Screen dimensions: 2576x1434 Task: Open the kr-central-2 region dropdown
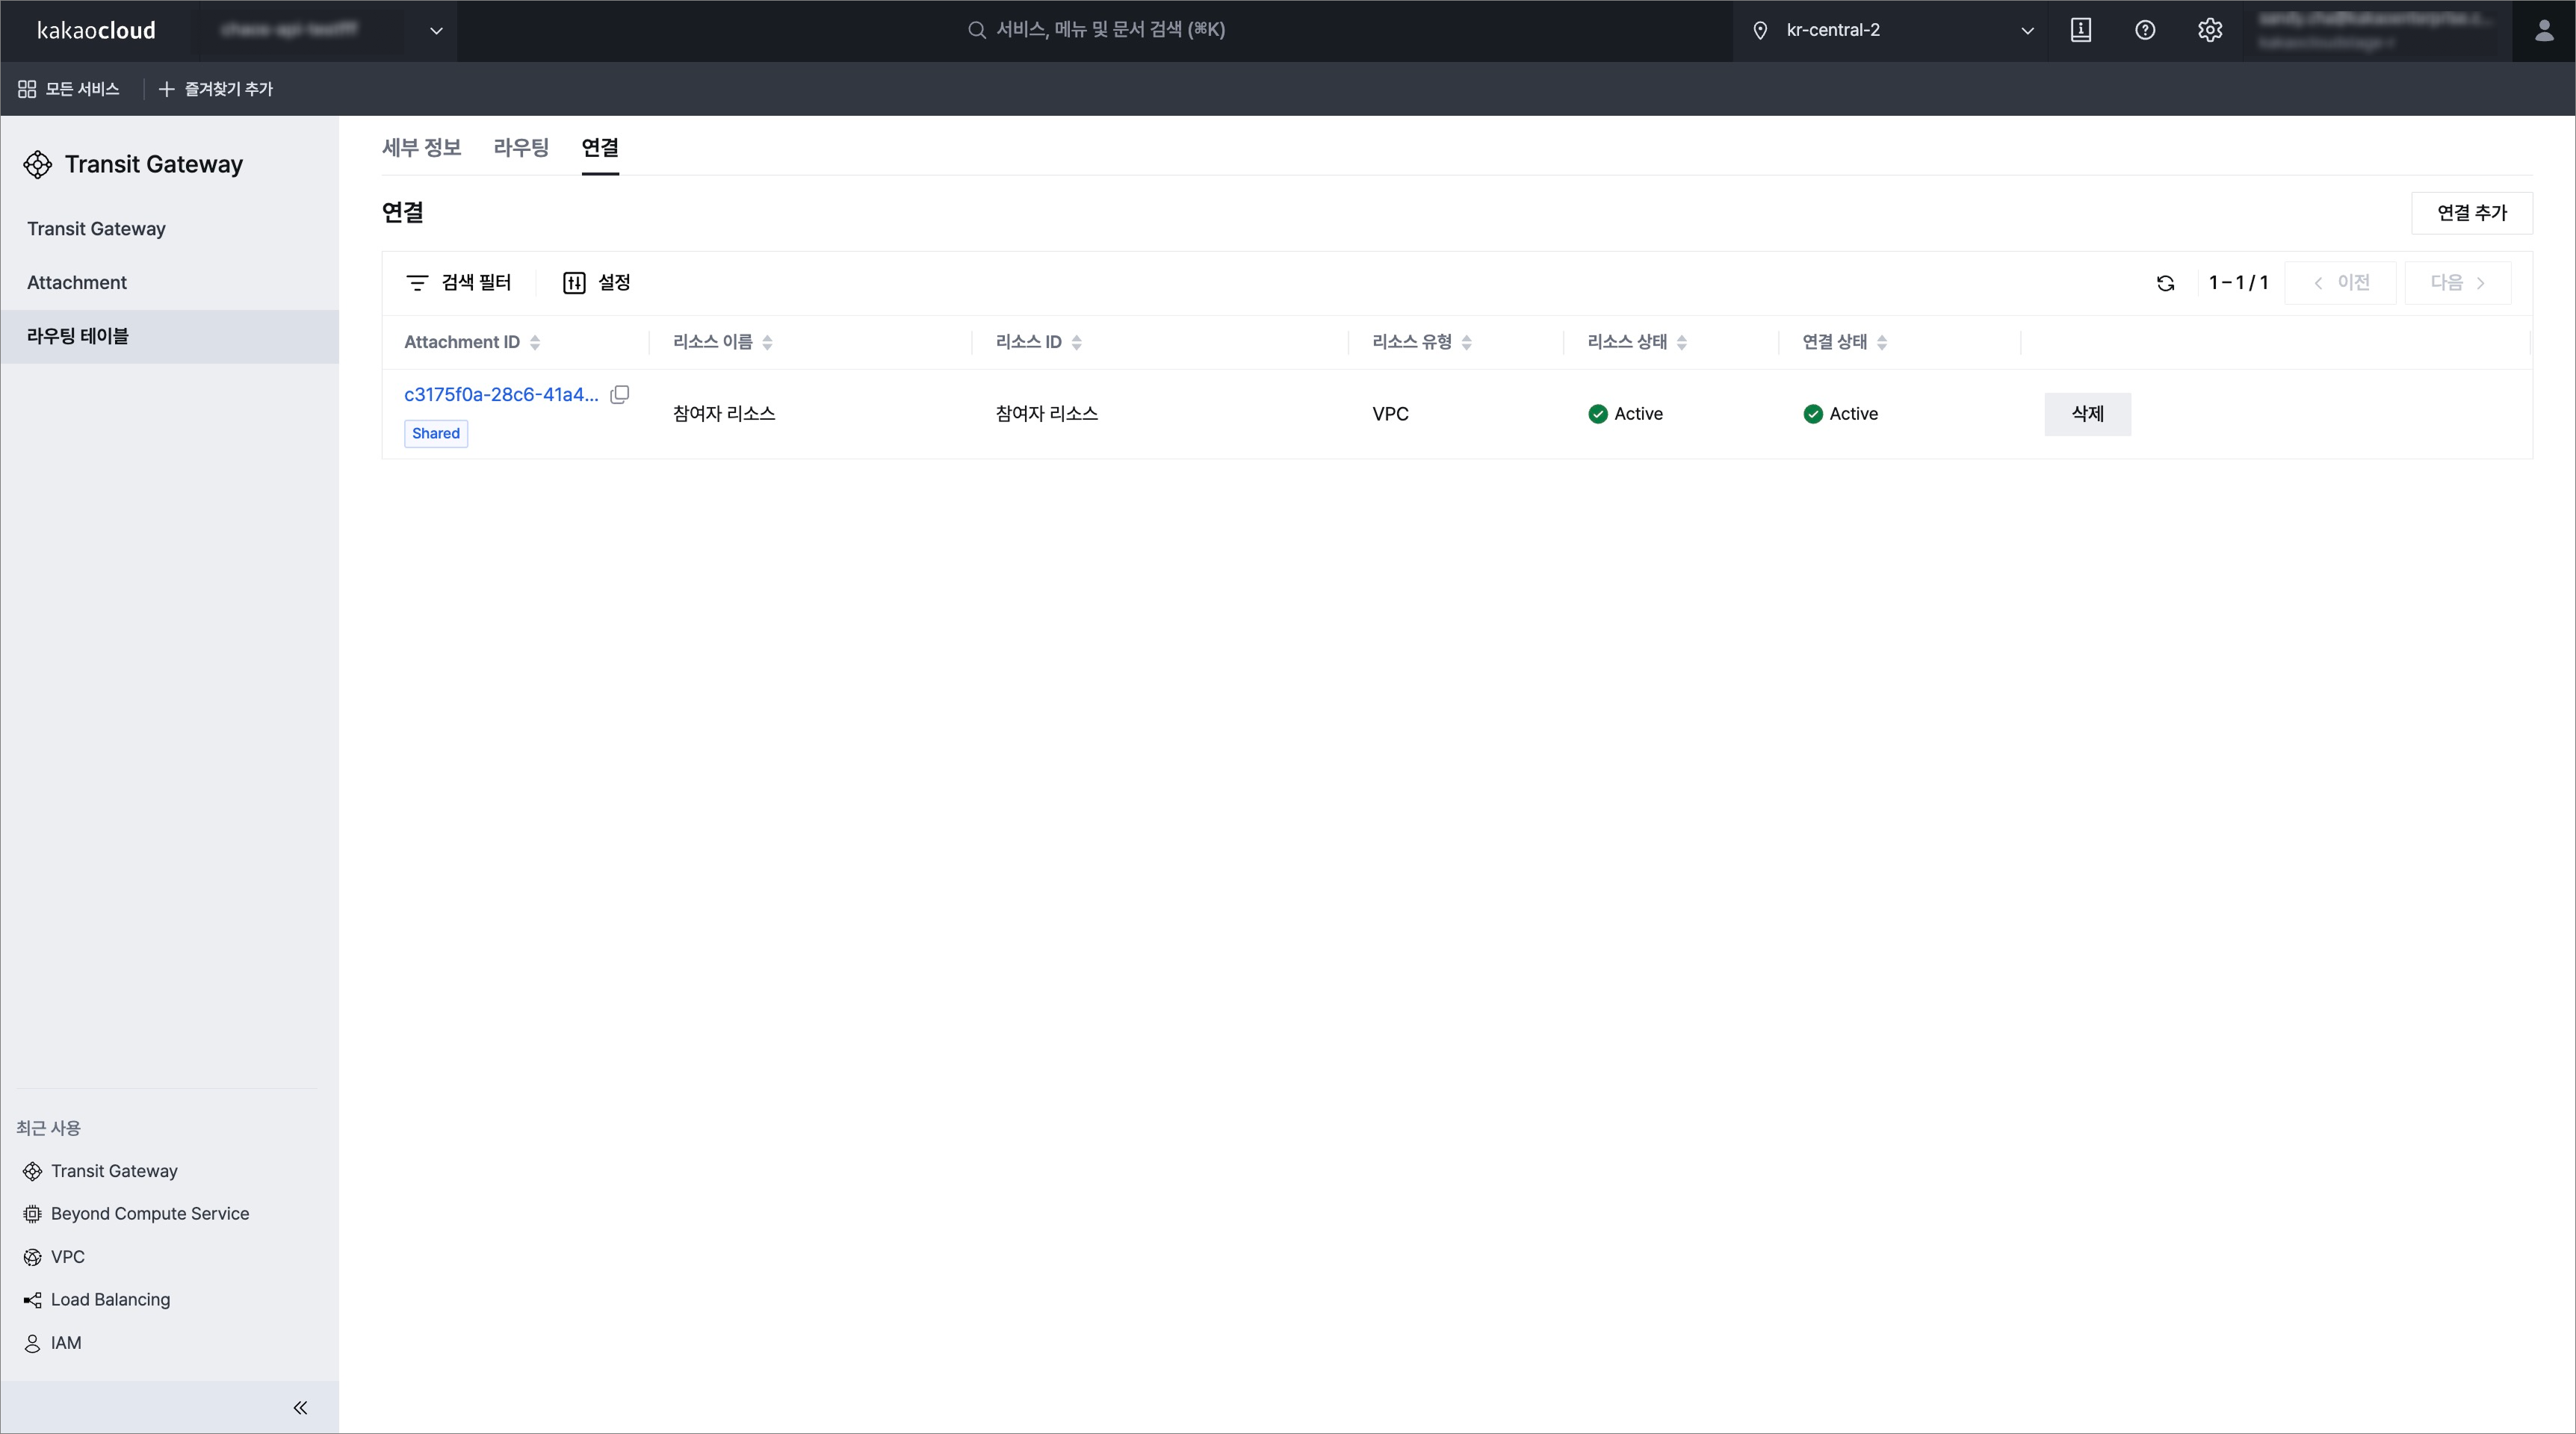1890,30
